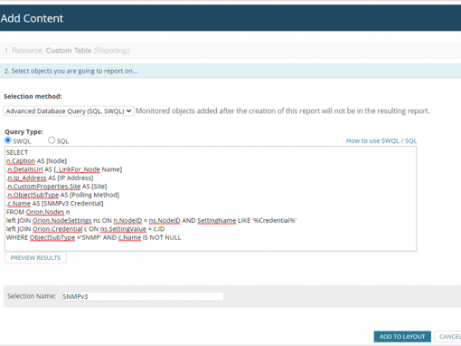Click the SELECT keyword in the query

click(17, 152)
